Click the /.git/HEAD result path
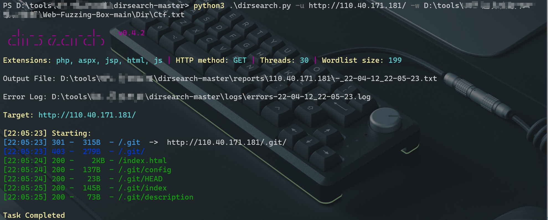The width and height of the screenshot is (548, 220). (x=140, y=179)
